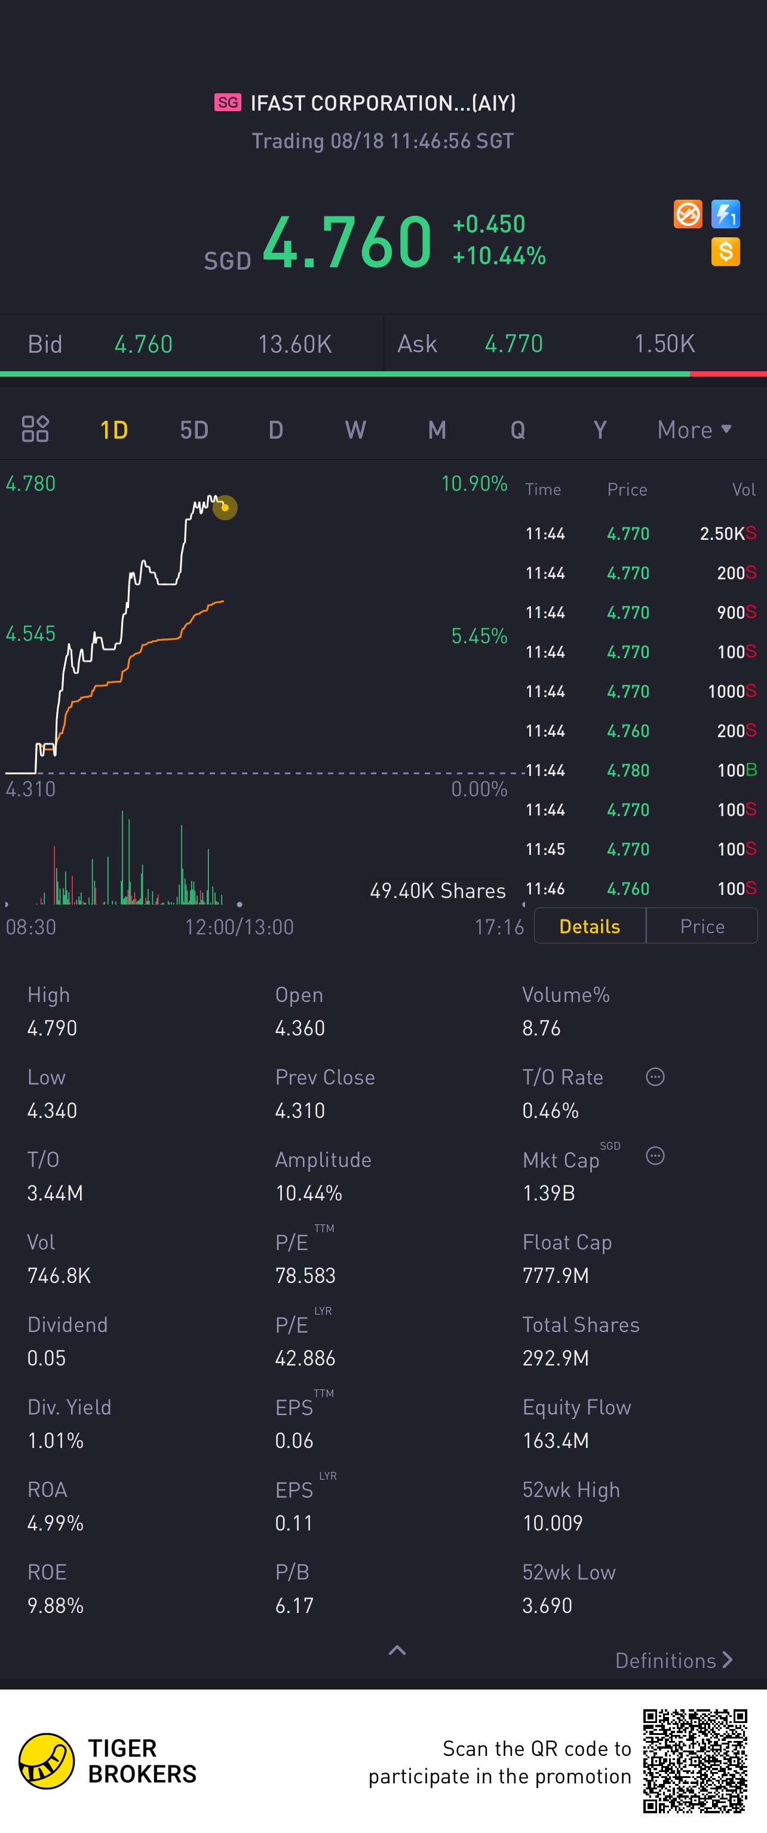Switch ticker panel to Price

coord(702,925)
